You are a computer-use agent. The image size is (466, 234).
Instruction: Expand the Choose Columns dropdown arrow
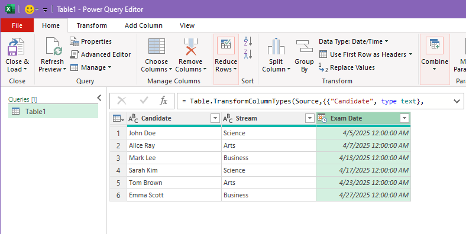(x=170, y=69)
